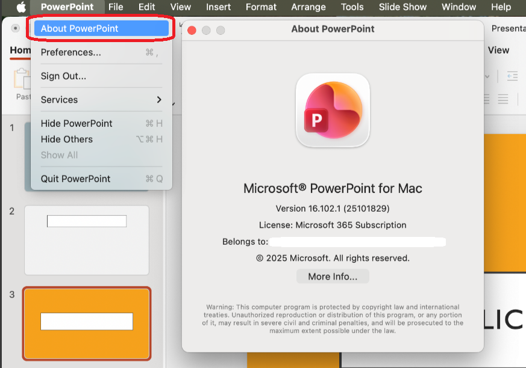
Task: Click the PowerPoint app logo in About dialog
Action: 333,110
